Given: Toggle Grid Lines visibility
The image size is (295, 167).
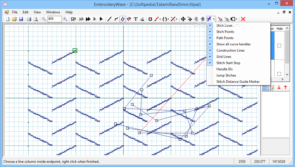Looking at the screenshot, I should coord(238,57).
